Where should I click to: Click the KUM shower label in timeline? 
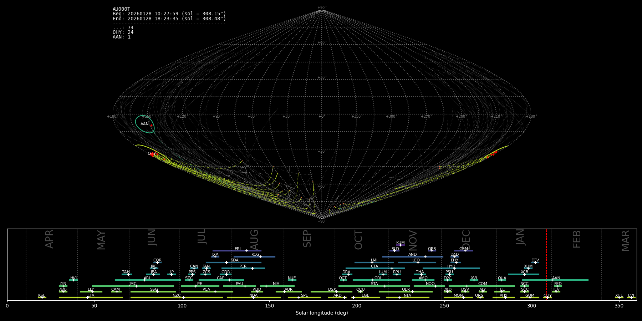(x=400, y=243)
